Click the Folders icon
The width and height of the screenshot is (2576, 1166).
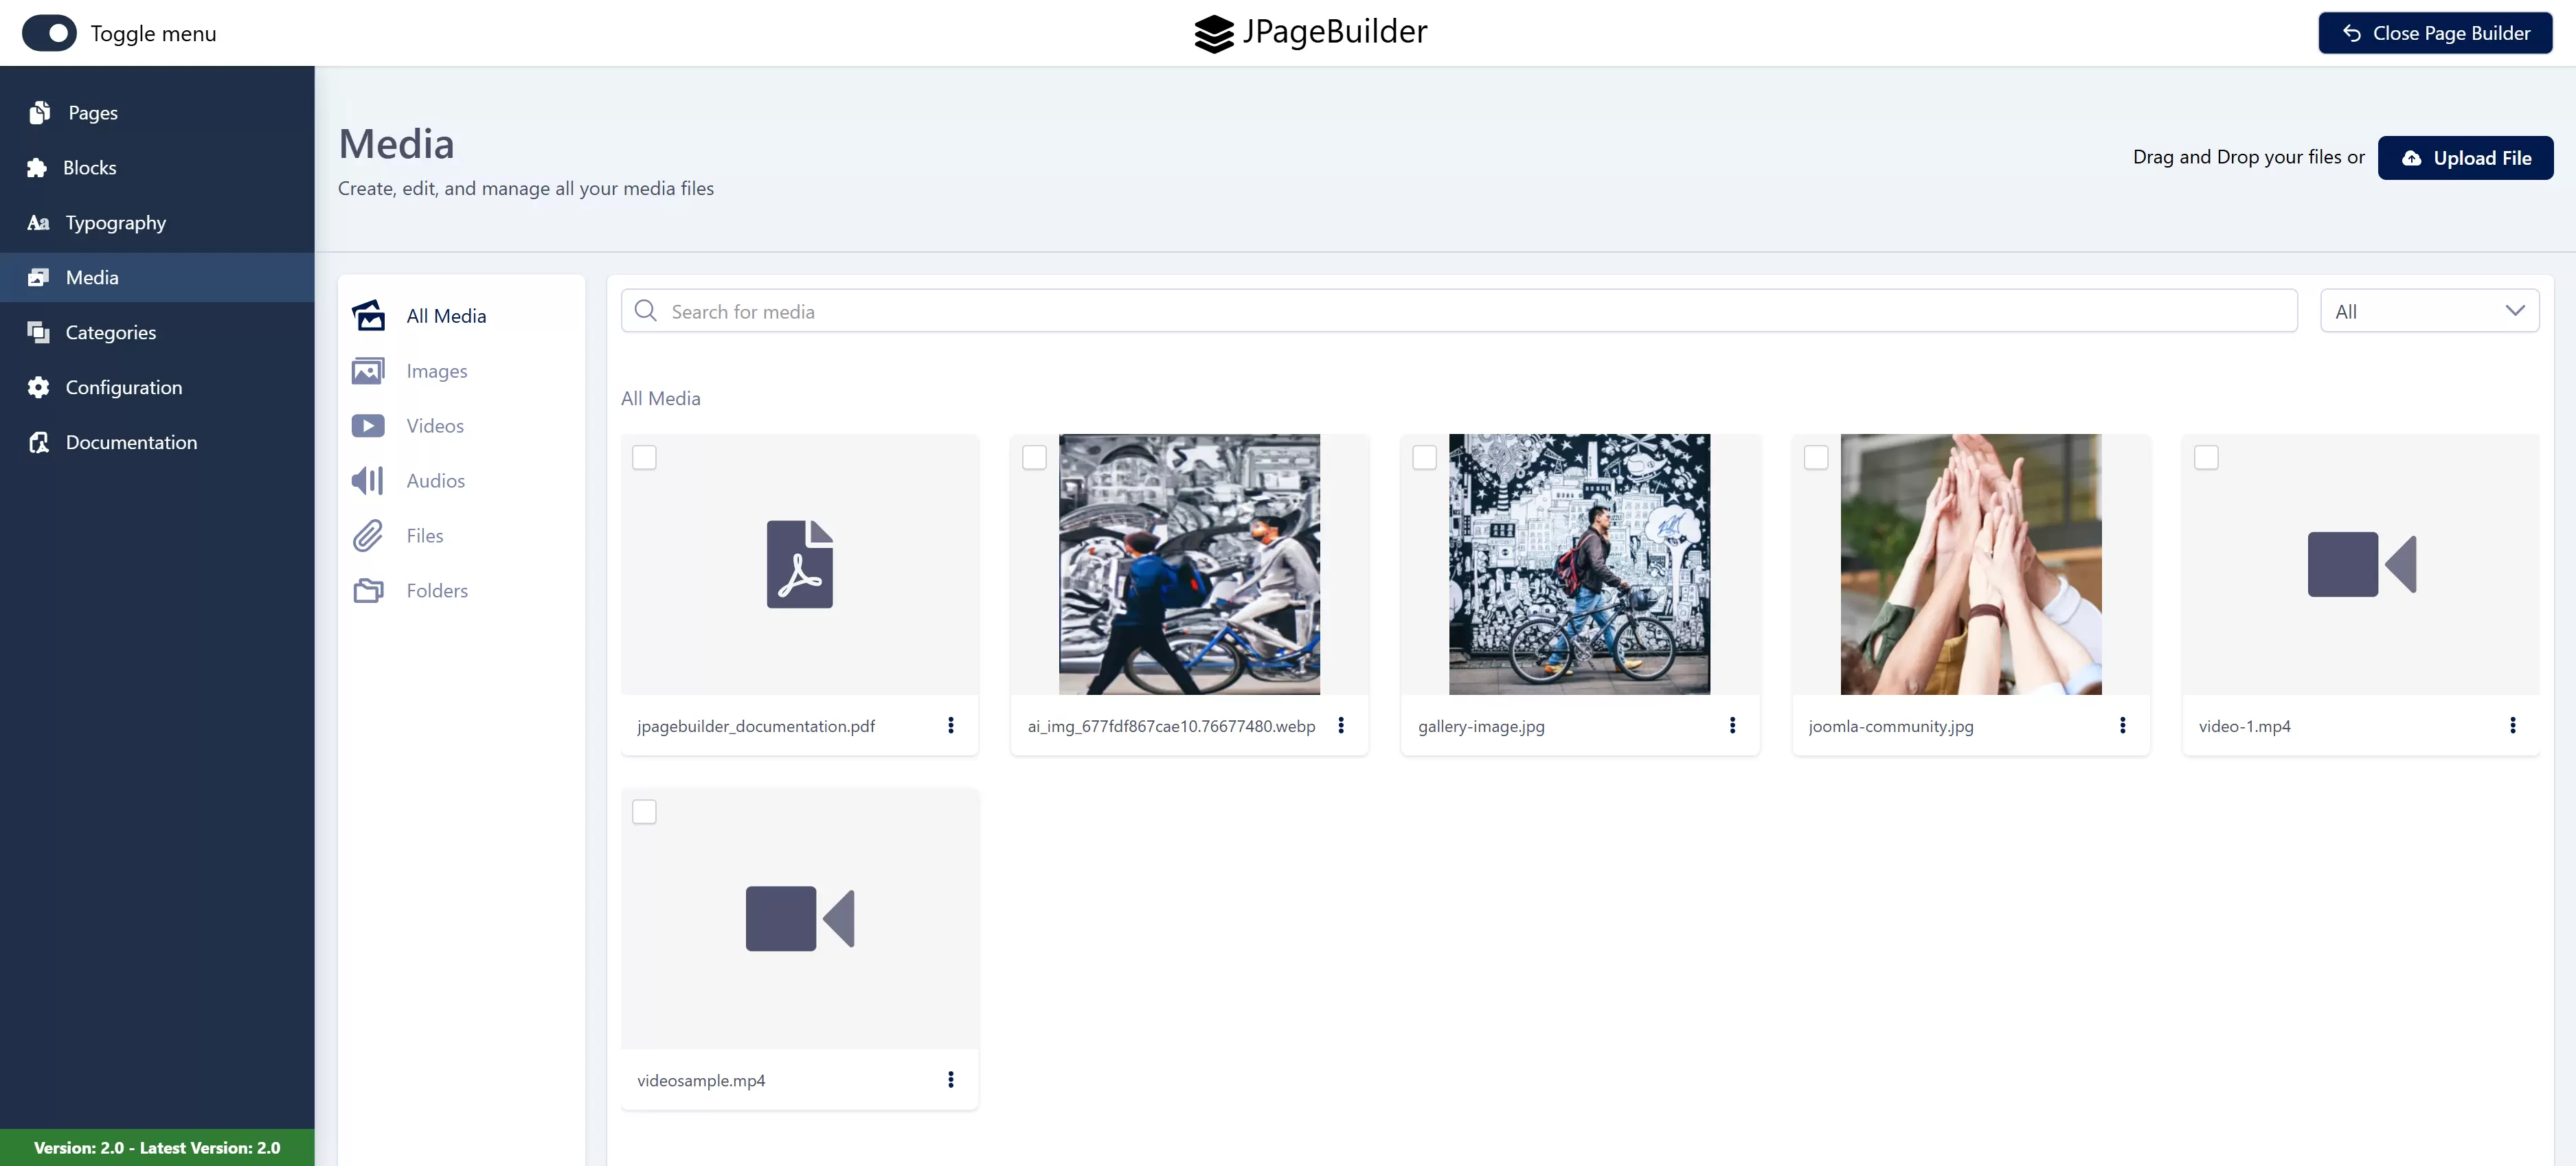pyautogui.click(x=368, y=590)
